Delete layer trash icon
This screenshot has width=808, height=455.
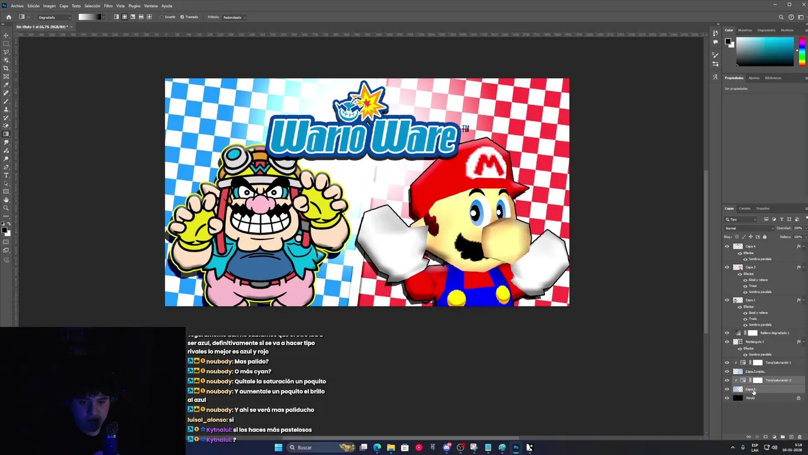(x=799, y=437)
